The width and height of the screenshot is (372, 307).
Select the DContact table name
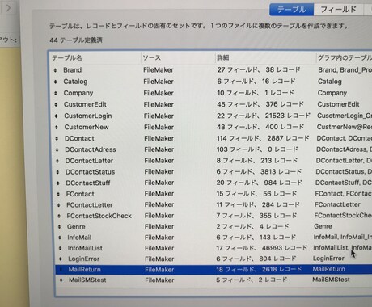(x=79, y=138)
